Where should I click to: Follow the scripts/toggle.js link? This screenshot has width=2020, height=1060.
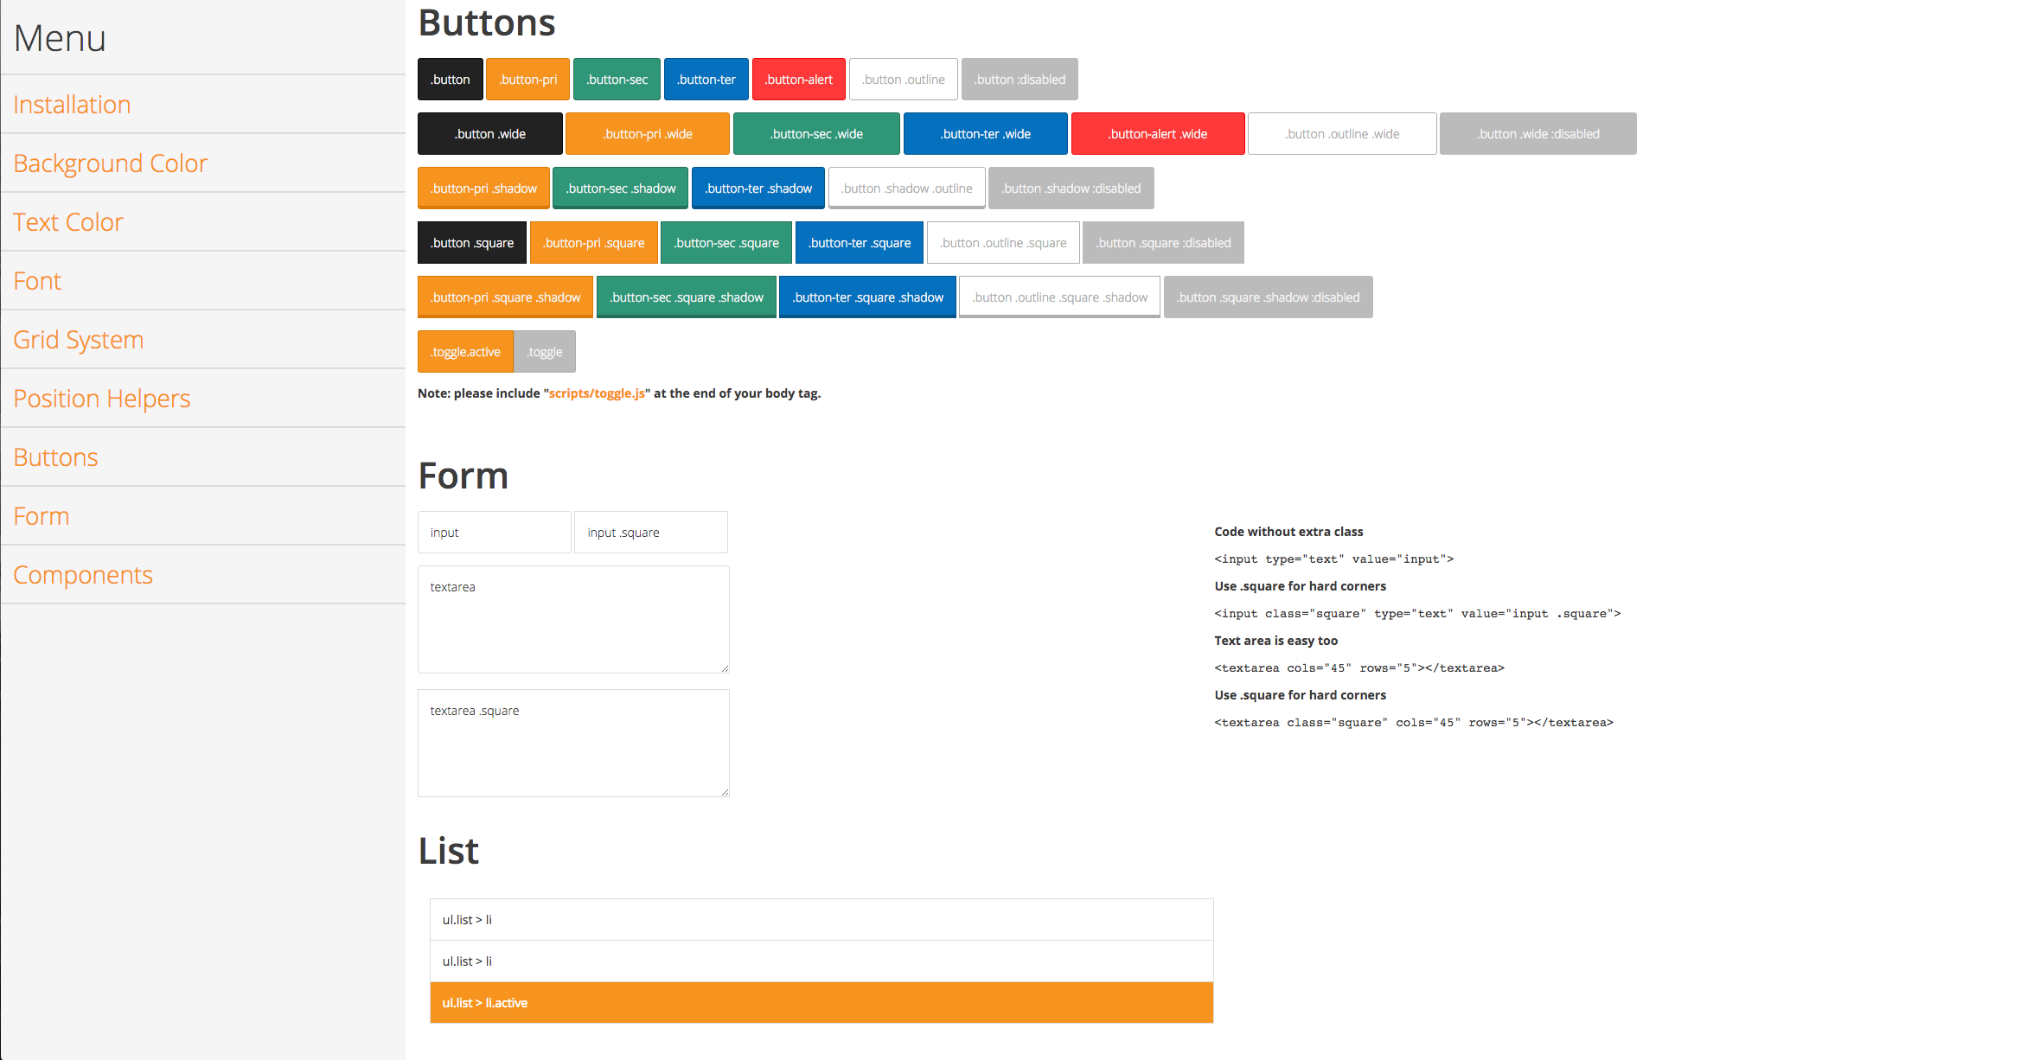point(597,393)
